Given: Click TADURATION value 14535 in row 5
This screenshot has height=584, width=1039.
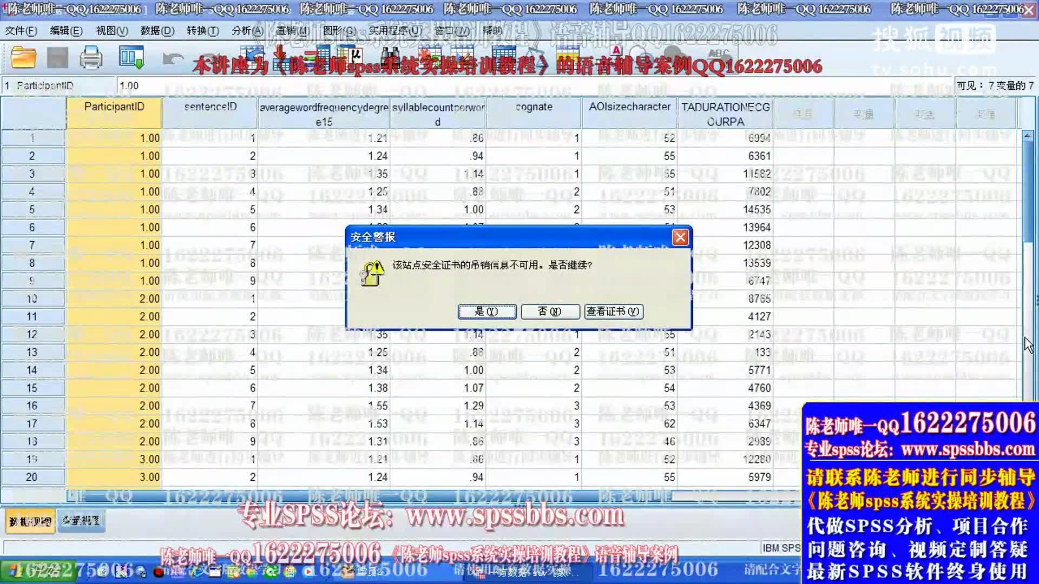Looking at the screenshot, I should (x=725, y=209).
